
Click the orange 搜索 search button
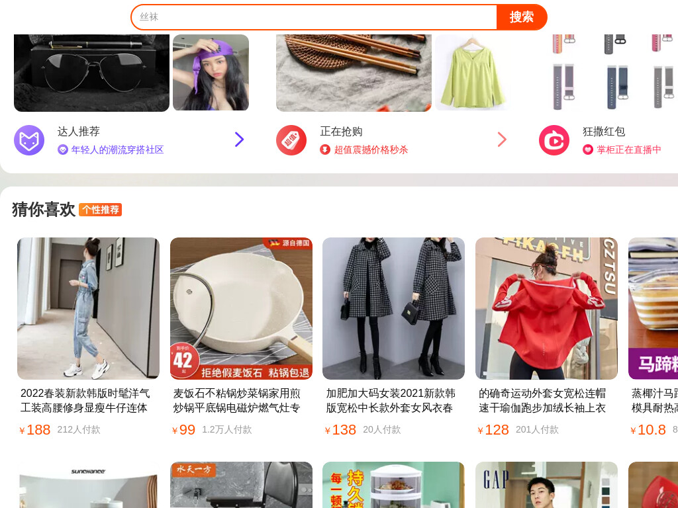(522, 17)
